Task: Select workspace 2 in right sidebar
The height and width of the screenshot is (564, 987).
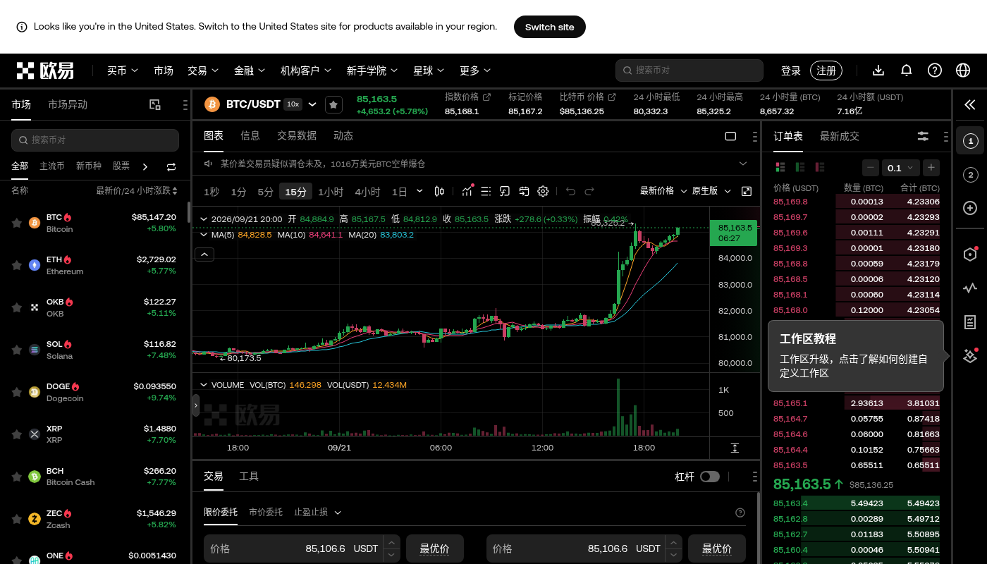Action: (970, 175)
